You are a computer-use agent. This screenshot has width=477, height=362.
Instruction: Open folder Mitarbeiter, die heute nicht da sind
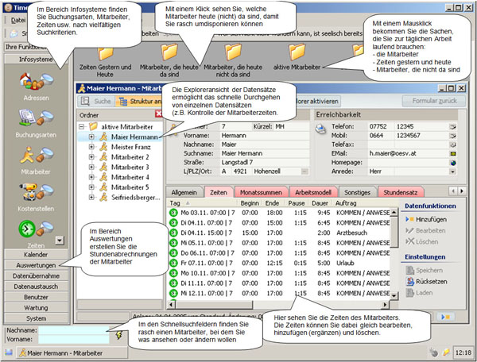pos(233,60)
